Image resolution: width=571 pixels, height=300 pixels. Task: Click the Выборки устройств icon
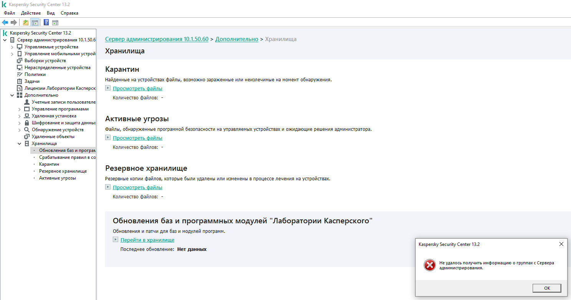click(20, 61)
